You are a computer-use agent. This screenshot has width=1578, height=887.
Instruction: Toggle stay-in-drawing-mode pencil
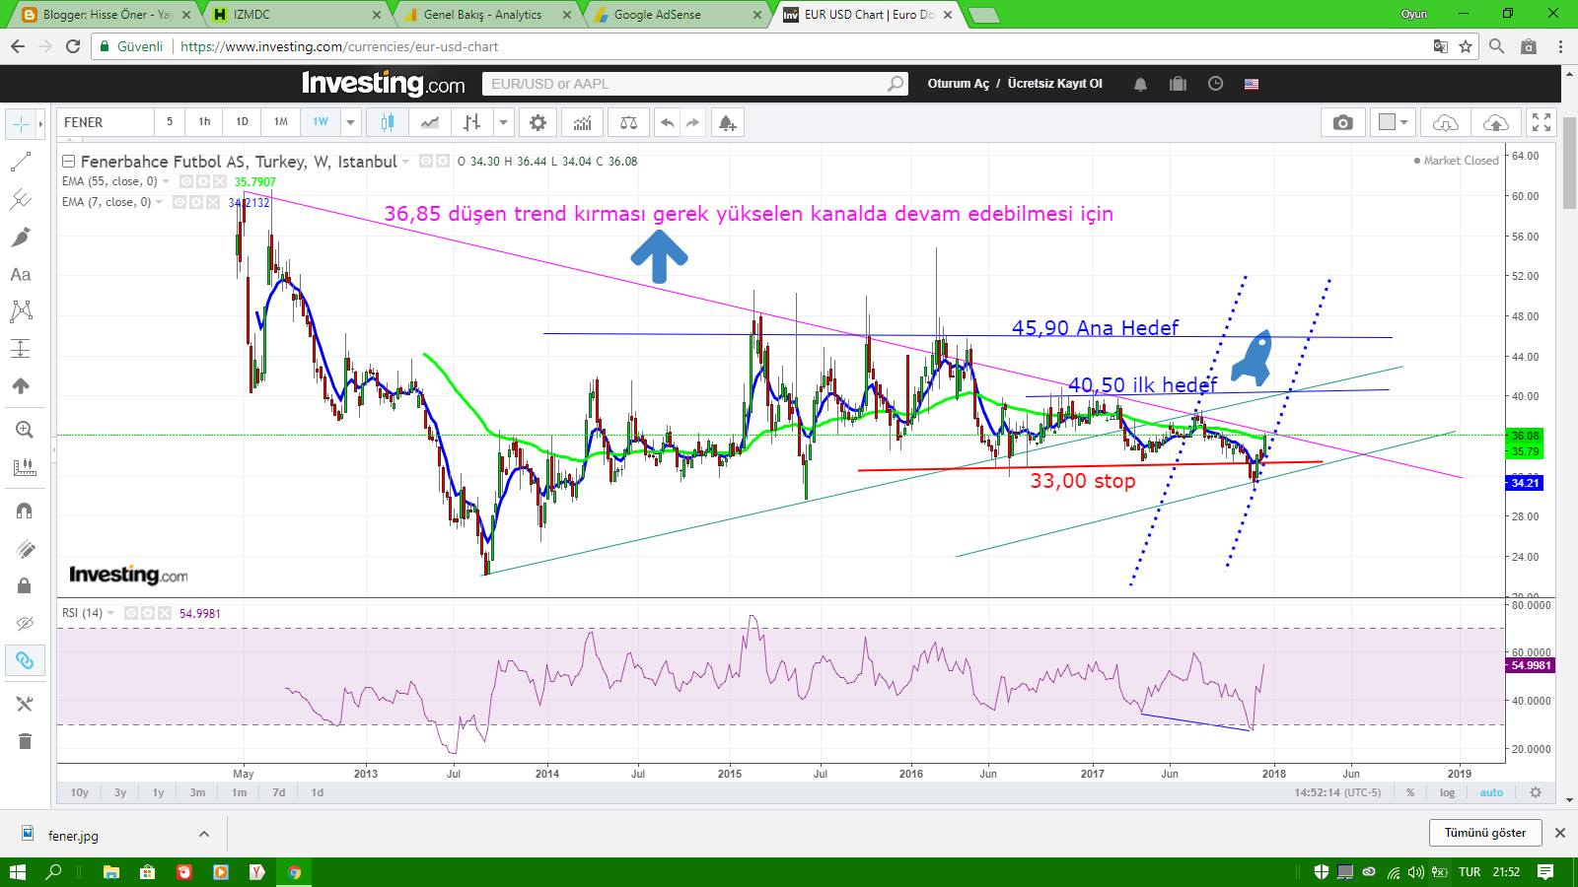[25, 548]
